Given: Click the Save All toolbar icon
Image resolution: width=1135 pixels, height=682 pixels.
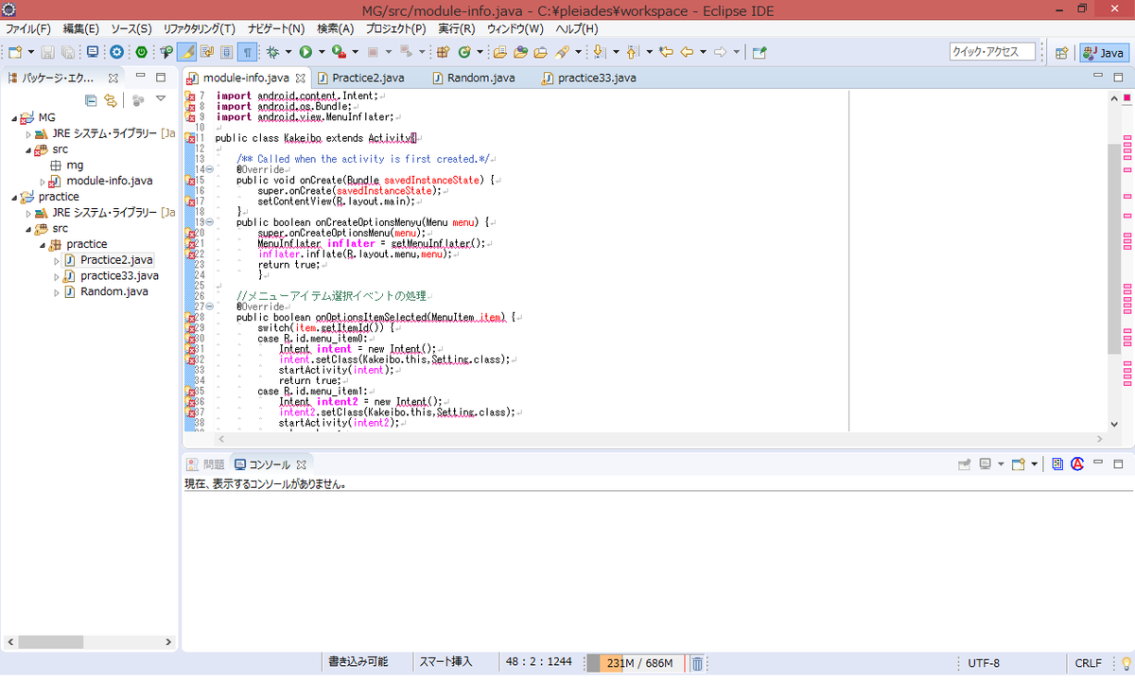Looking at the screenshot, I should (x=68, y=52).
